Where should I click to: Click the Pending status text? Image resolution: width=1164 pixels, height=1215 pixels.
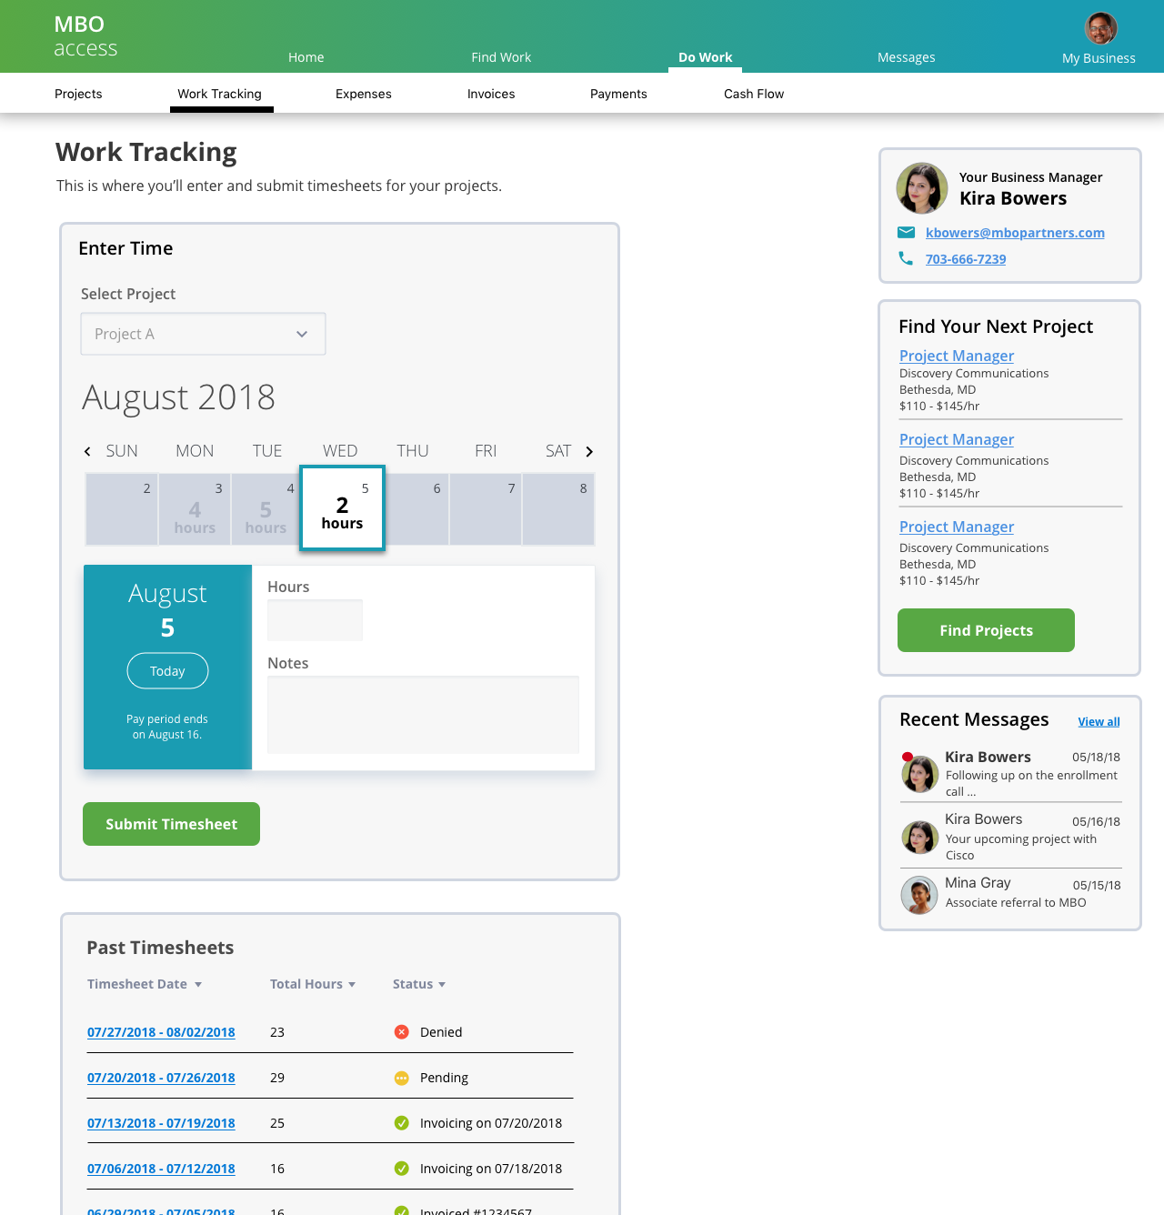click(x=444, y=1078)
